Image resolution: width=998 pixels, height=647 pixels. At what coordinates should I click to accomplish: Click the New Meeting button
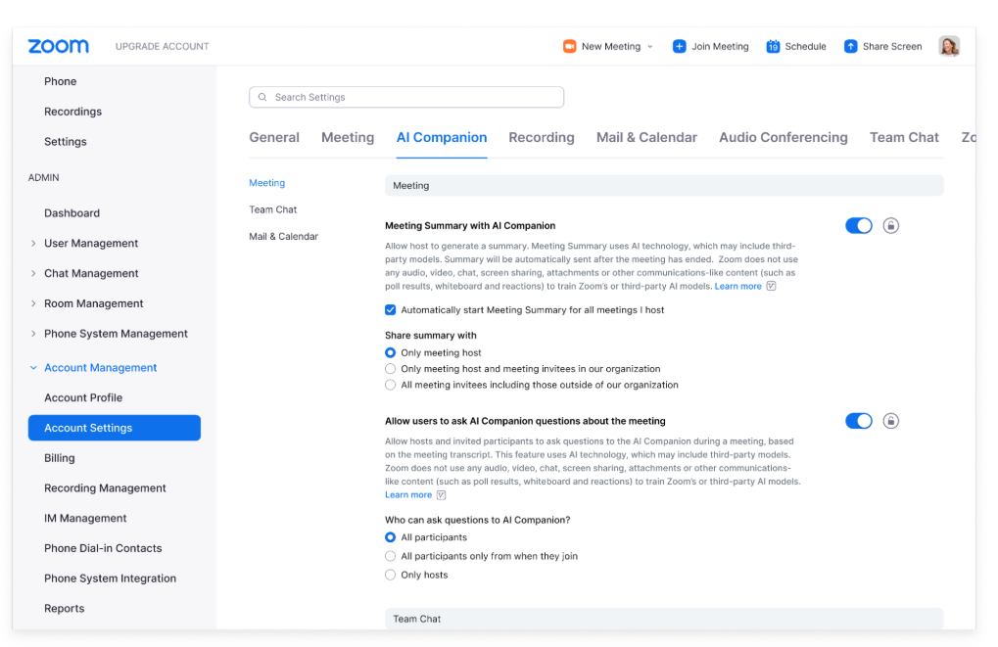[x=608, y=46]
